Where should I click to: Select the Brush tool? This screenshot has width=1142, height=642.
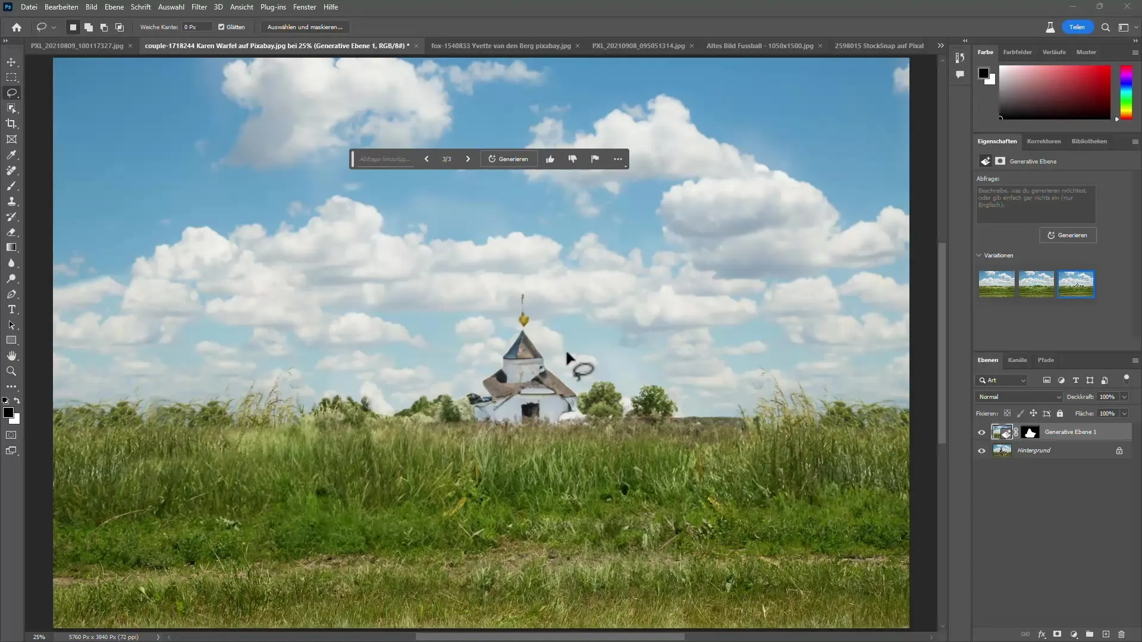[x=12, y=187]
